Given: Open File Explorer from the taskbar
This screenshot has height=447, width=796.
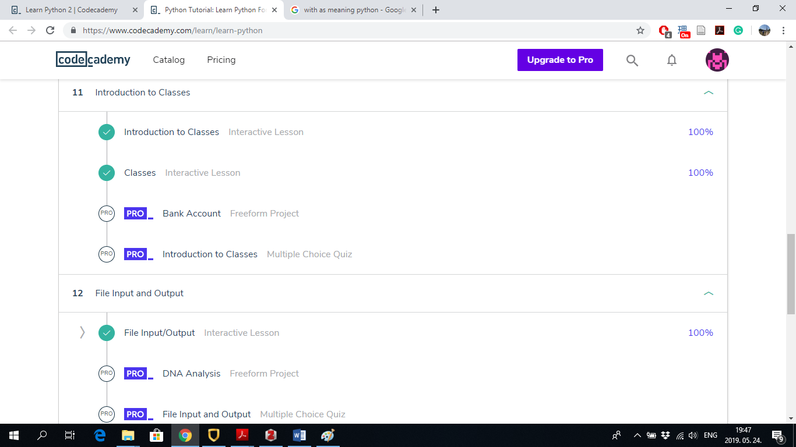Looking at the screenshot, I should click(x=128, y=435).
